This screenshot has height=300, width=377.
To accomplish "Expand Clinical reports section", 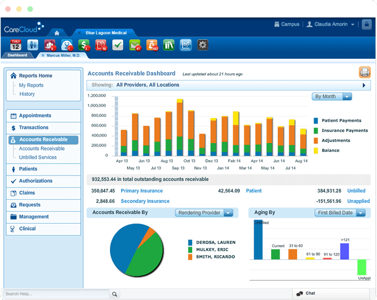I will tap(43, 228).
